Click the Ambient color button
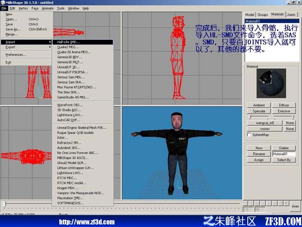 259,105
